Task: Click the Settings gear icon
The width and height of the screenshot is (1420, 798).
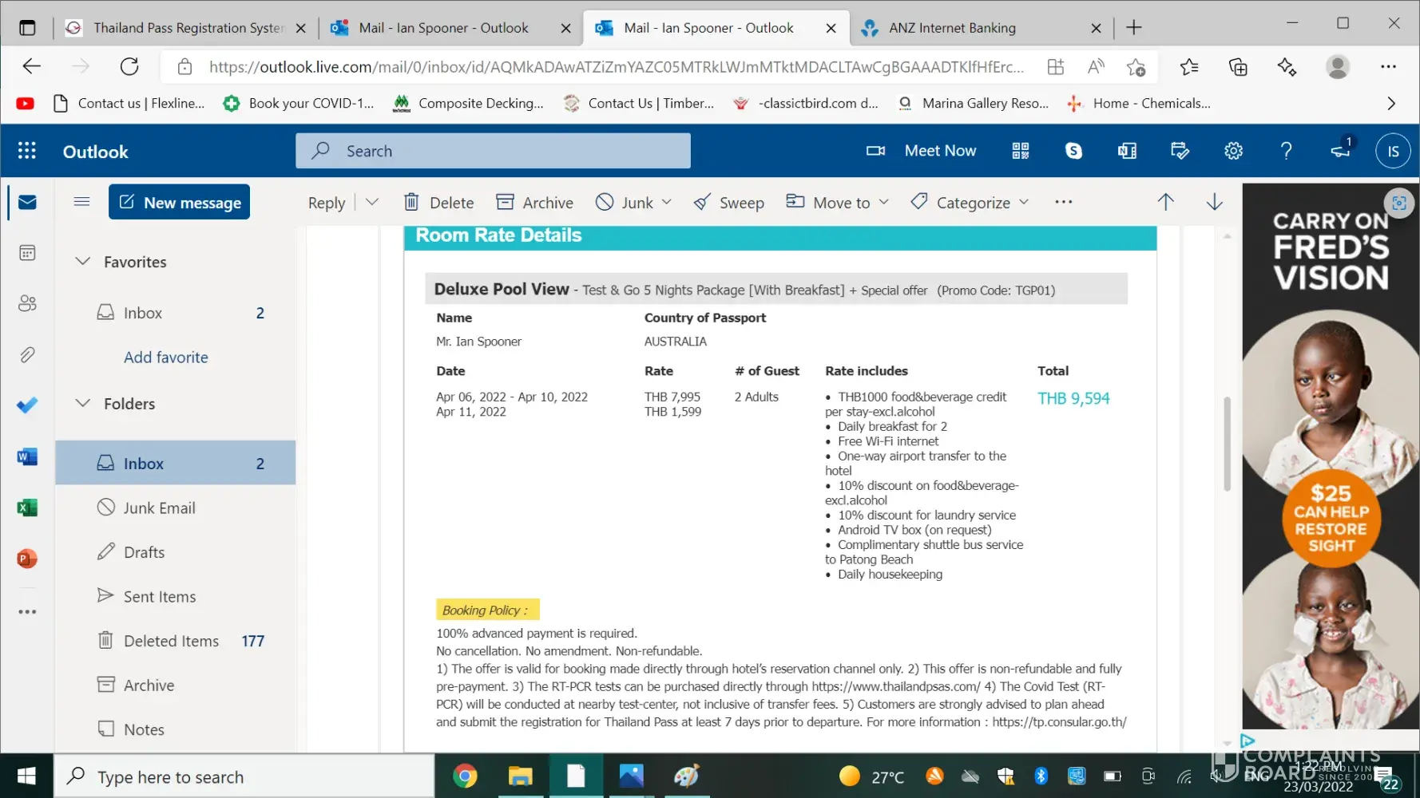Action: (1233, 151)
